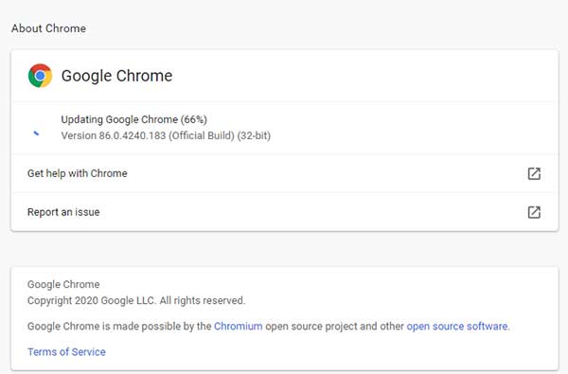Click the Version 86.0.4240.183 text
Screen dimensions: 568x374
coord(166,135)
